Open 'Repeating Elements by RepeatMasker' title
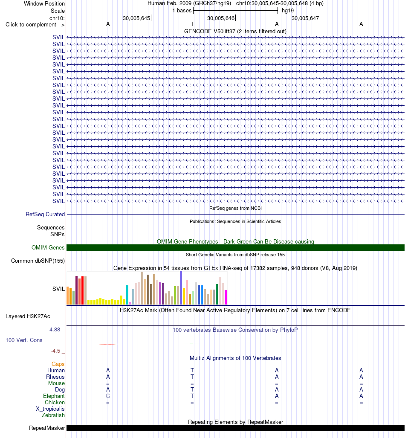The width and height of the screenshot is (405, 438). pyautogui.click(x=235, y=422)
